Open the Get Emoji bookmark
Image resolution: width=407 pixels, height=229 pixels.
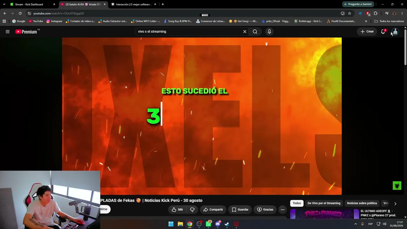tap(243, 21)
